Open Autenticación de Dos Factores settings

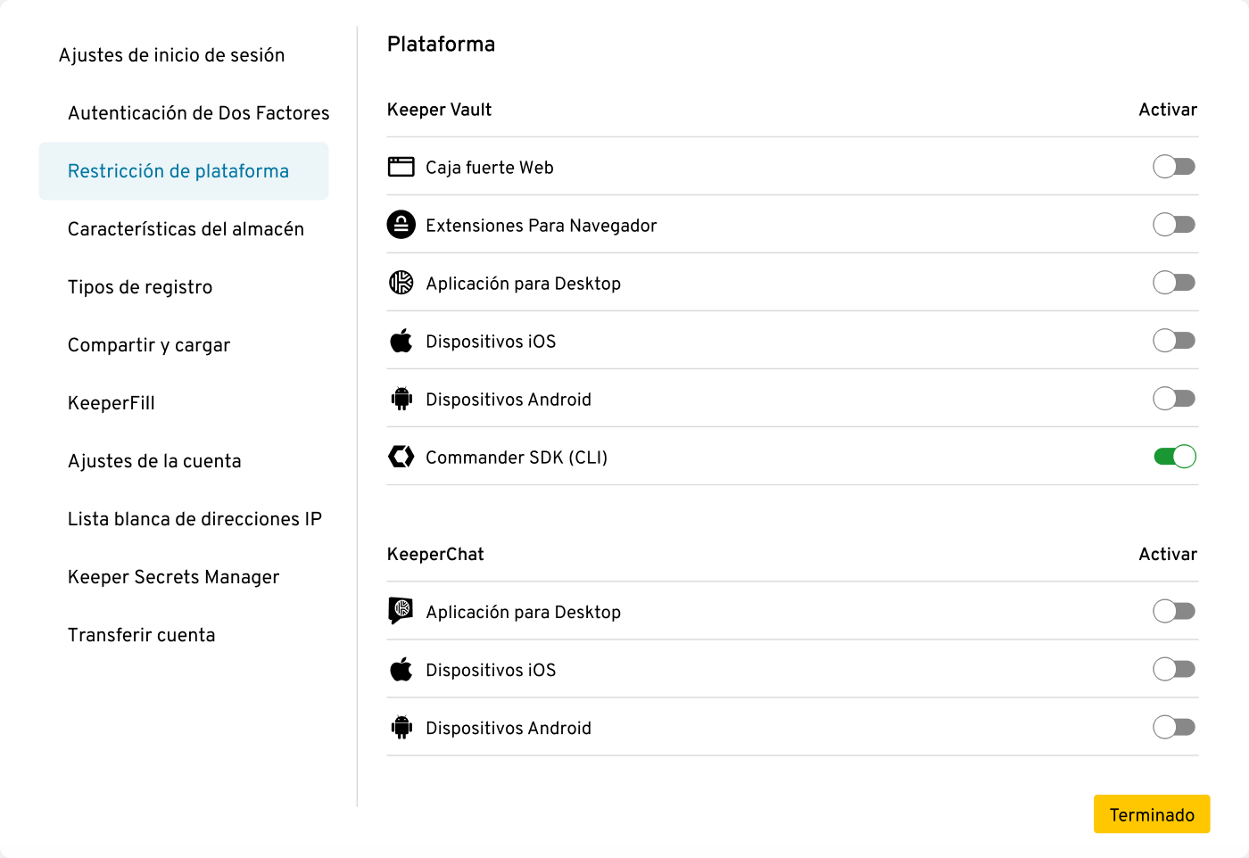point(198,113)
